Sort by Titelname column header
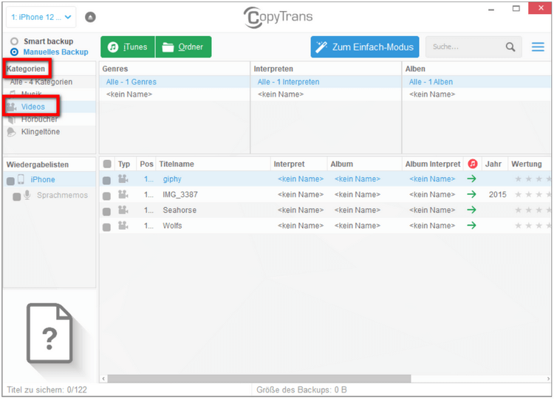 point(213,164)
